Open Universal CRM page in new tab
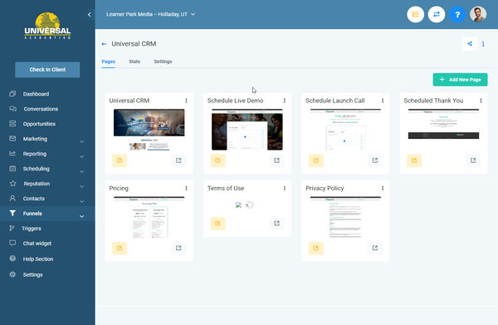This screenshot has height=325, width=498. (178, 160)
